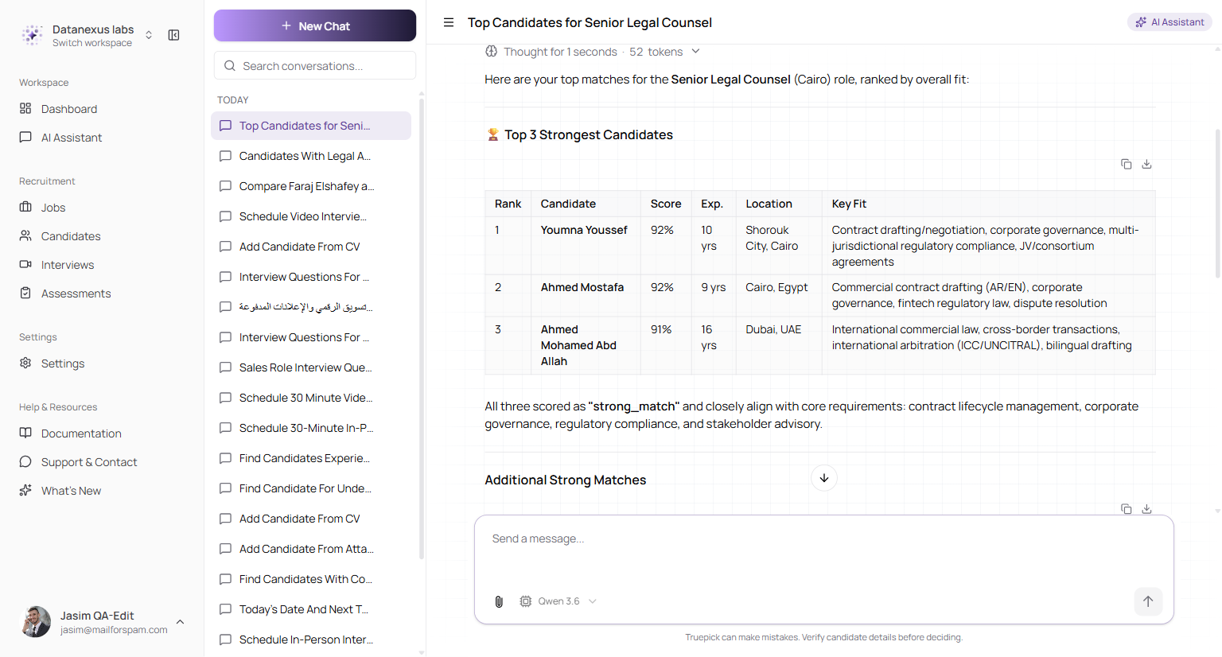Click the Support chat bubble icon

tap(25, 461)
